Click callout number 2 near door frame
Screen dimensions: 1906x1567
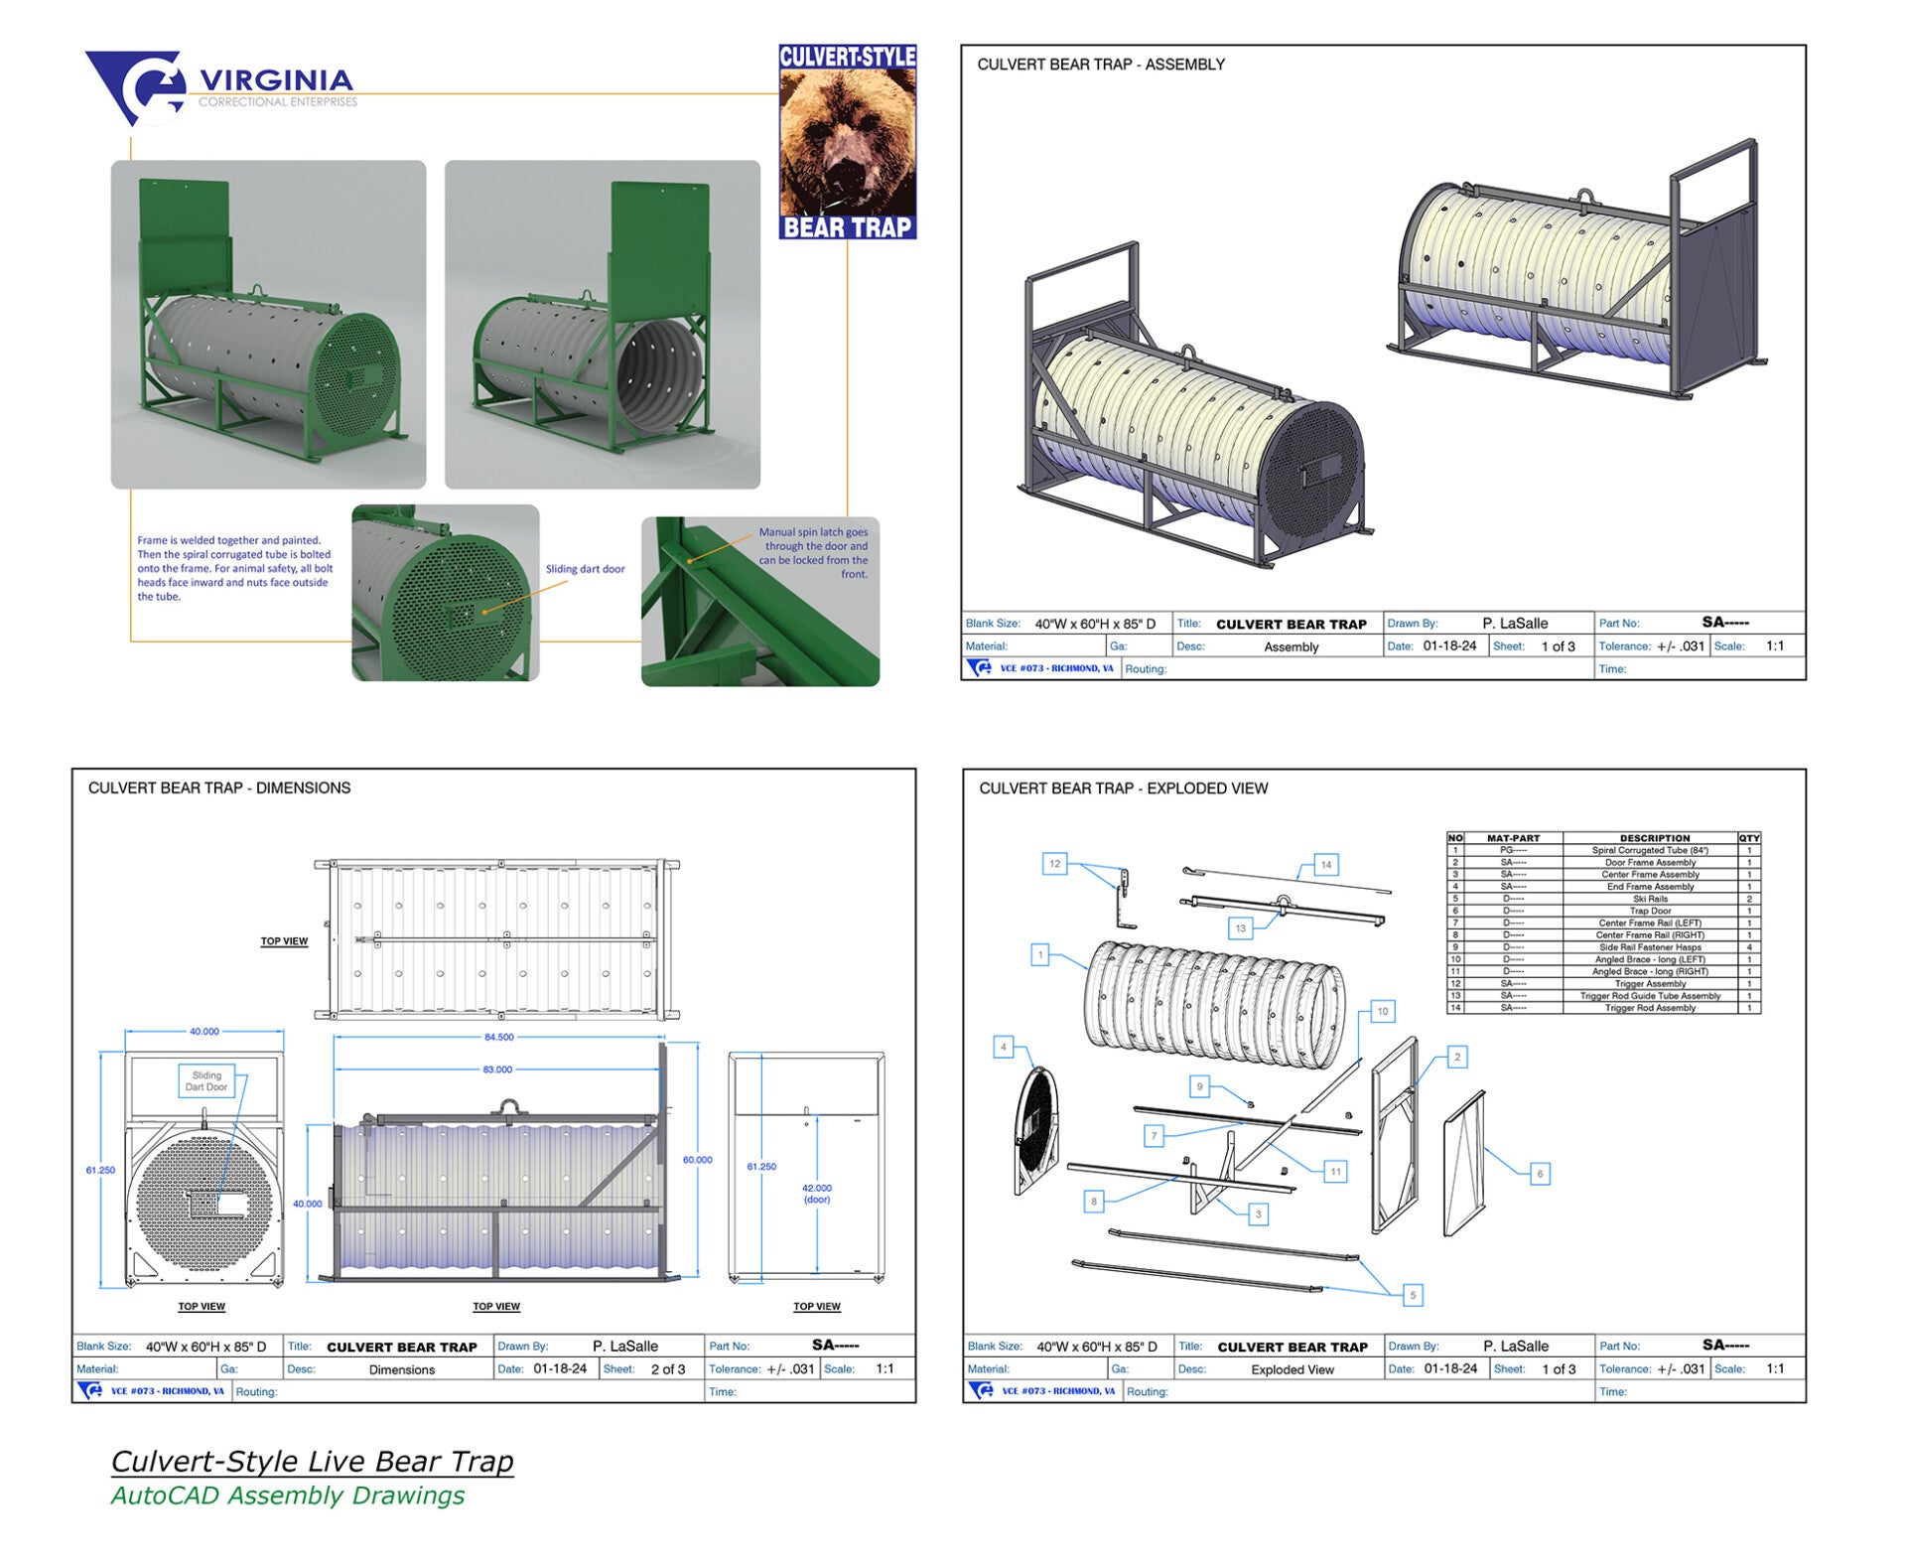[x=1456, y=1057]
